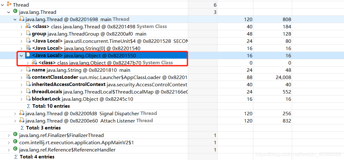Click the 552 retained heap for threadLocals

[x=287, y=92]
